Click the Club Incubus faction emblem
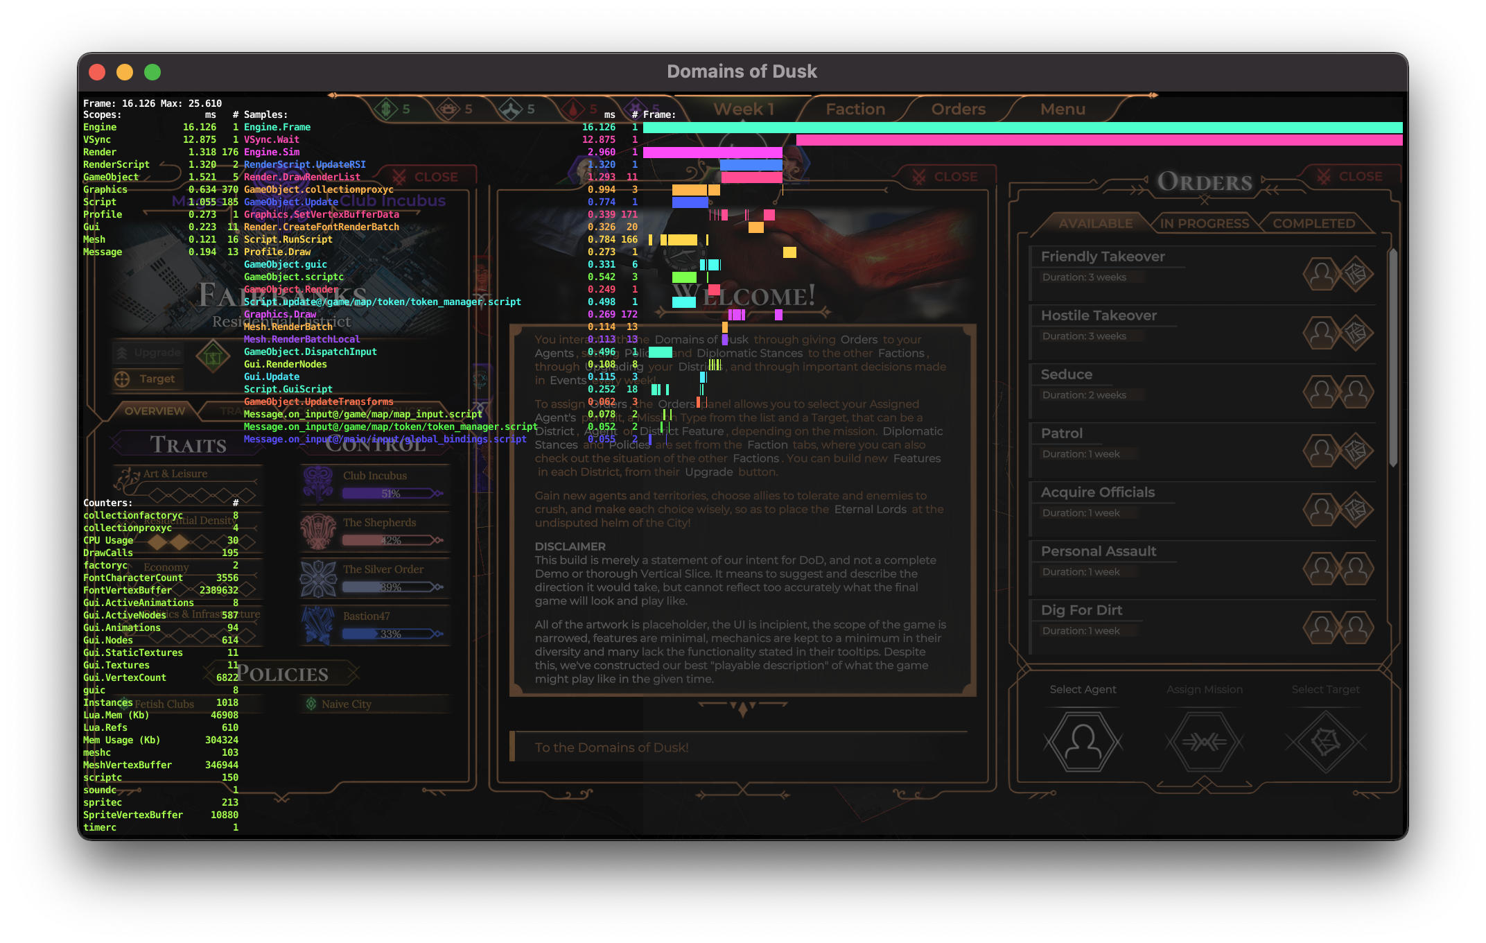This screenshot has height=943, width=1486. tap(319, 484)
